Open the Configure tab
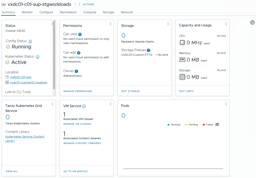This screenshot has width=256, height=178. pos(46,12)
